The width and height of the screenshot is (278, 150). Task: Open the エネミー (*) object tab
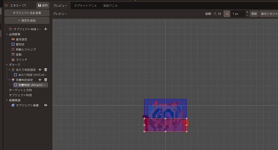click(x=18, y=6)
